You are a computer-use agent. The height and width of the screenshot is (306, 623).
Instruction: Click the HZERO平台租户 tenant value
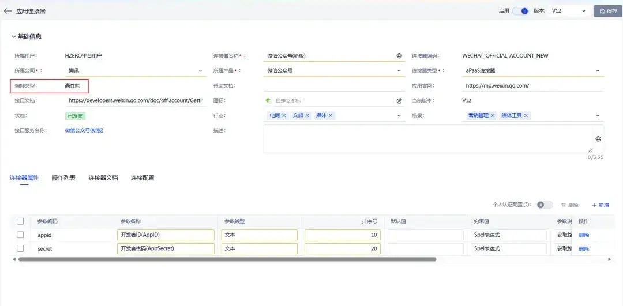(x=84, y=56)
